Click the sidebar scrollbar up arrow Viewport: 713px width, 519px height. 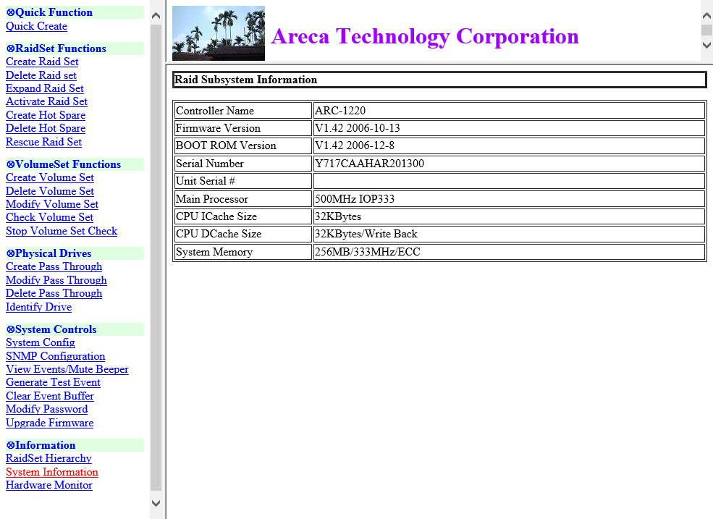156,16
